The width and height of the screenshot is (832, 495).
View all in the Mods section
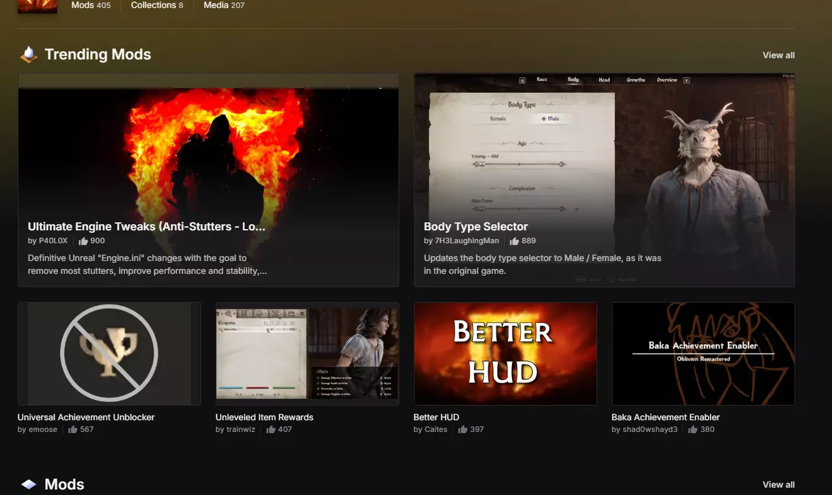[779, 485]
